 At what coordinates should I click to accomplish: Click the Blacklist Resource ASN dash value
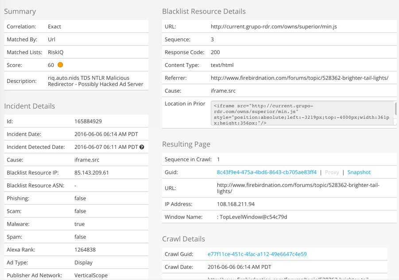coord(75,186)
